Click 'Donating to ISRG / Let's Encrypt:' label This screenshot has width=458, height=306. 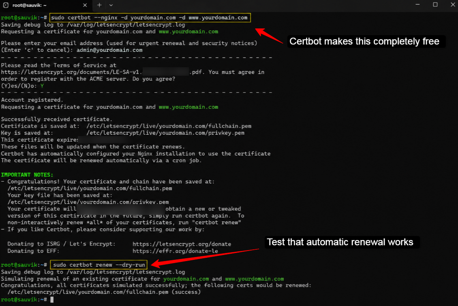click(x=61, y=244)
